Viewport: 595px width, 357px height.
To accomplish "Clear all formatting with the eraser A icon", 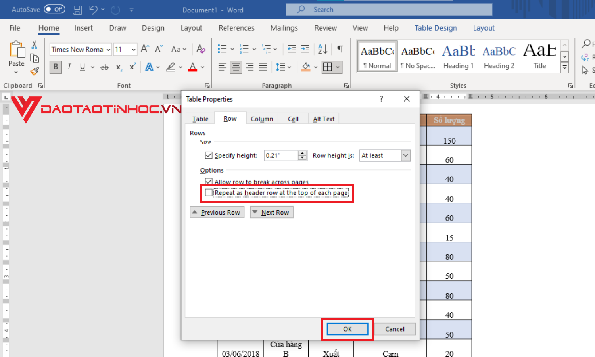I will 201,49.
